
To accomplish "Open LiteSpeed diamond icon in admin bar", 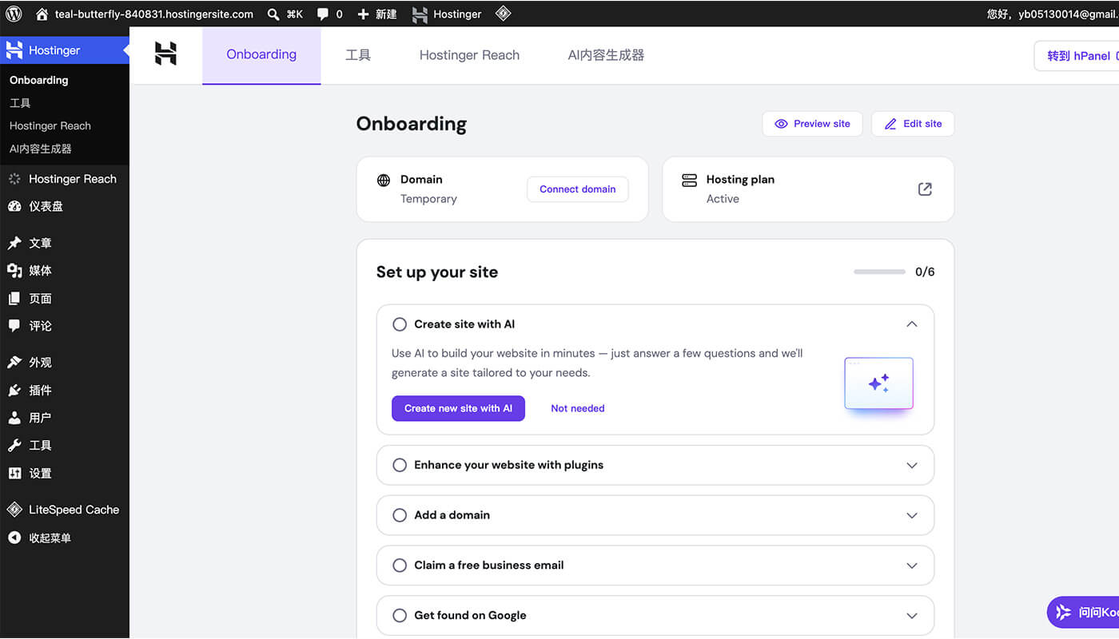I will point(503,13).
